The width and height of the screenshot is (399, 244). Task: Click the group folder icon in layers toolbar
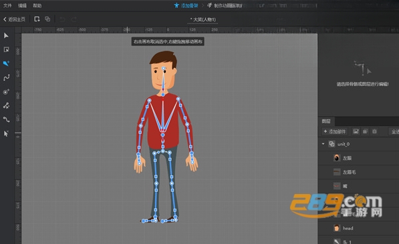(x=365, y=131)
